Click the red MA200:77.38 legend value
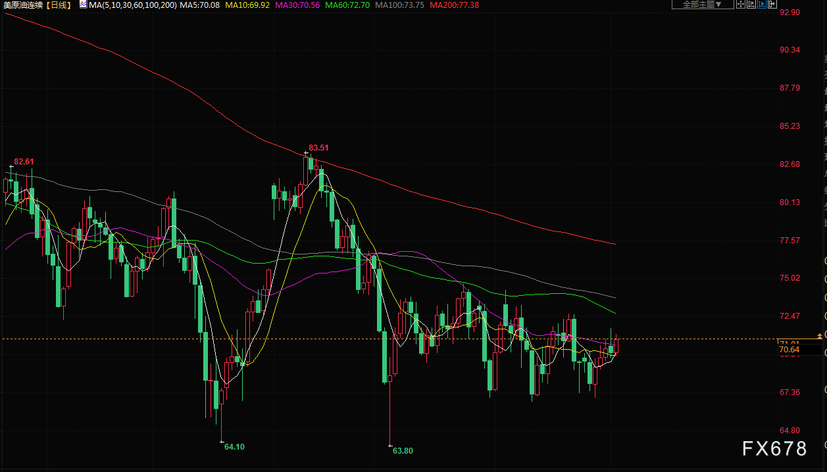This screenshot has height=472, width=827. click(x=454, y=5)
